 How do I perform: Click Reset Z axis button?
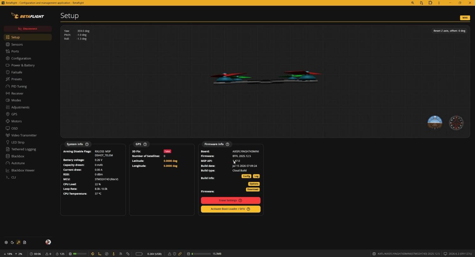(x=449, y=31)
